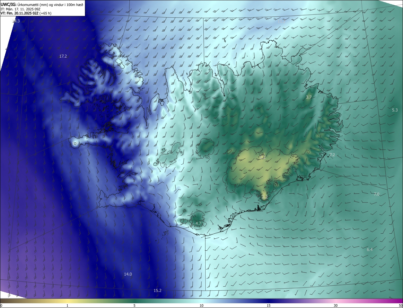Click the 5.3 value label on map
Viewport: 403px width, 308px height.
tap(395, 110)
